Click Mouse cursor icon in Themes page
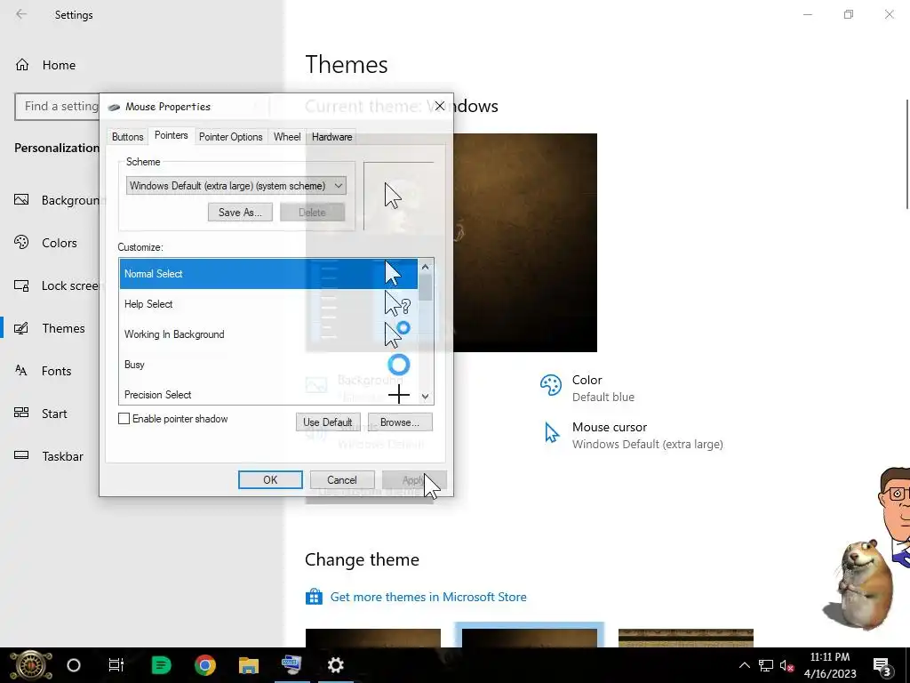Screen dimensions: 910x683 [x=551, y=433]
